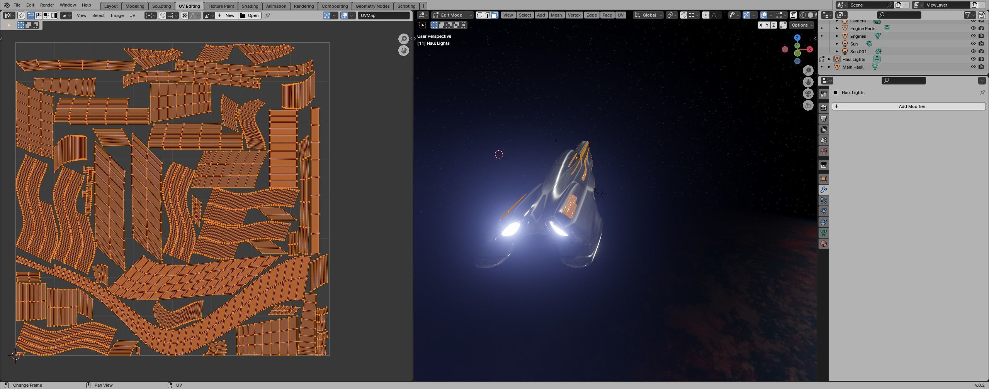Switch to the Texture Paint workspace tab
989x389 pixels.
point(221,6)
